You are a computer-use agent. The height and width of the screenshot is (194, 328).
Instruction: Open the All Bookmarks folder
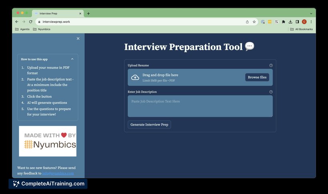coord(302,29)
